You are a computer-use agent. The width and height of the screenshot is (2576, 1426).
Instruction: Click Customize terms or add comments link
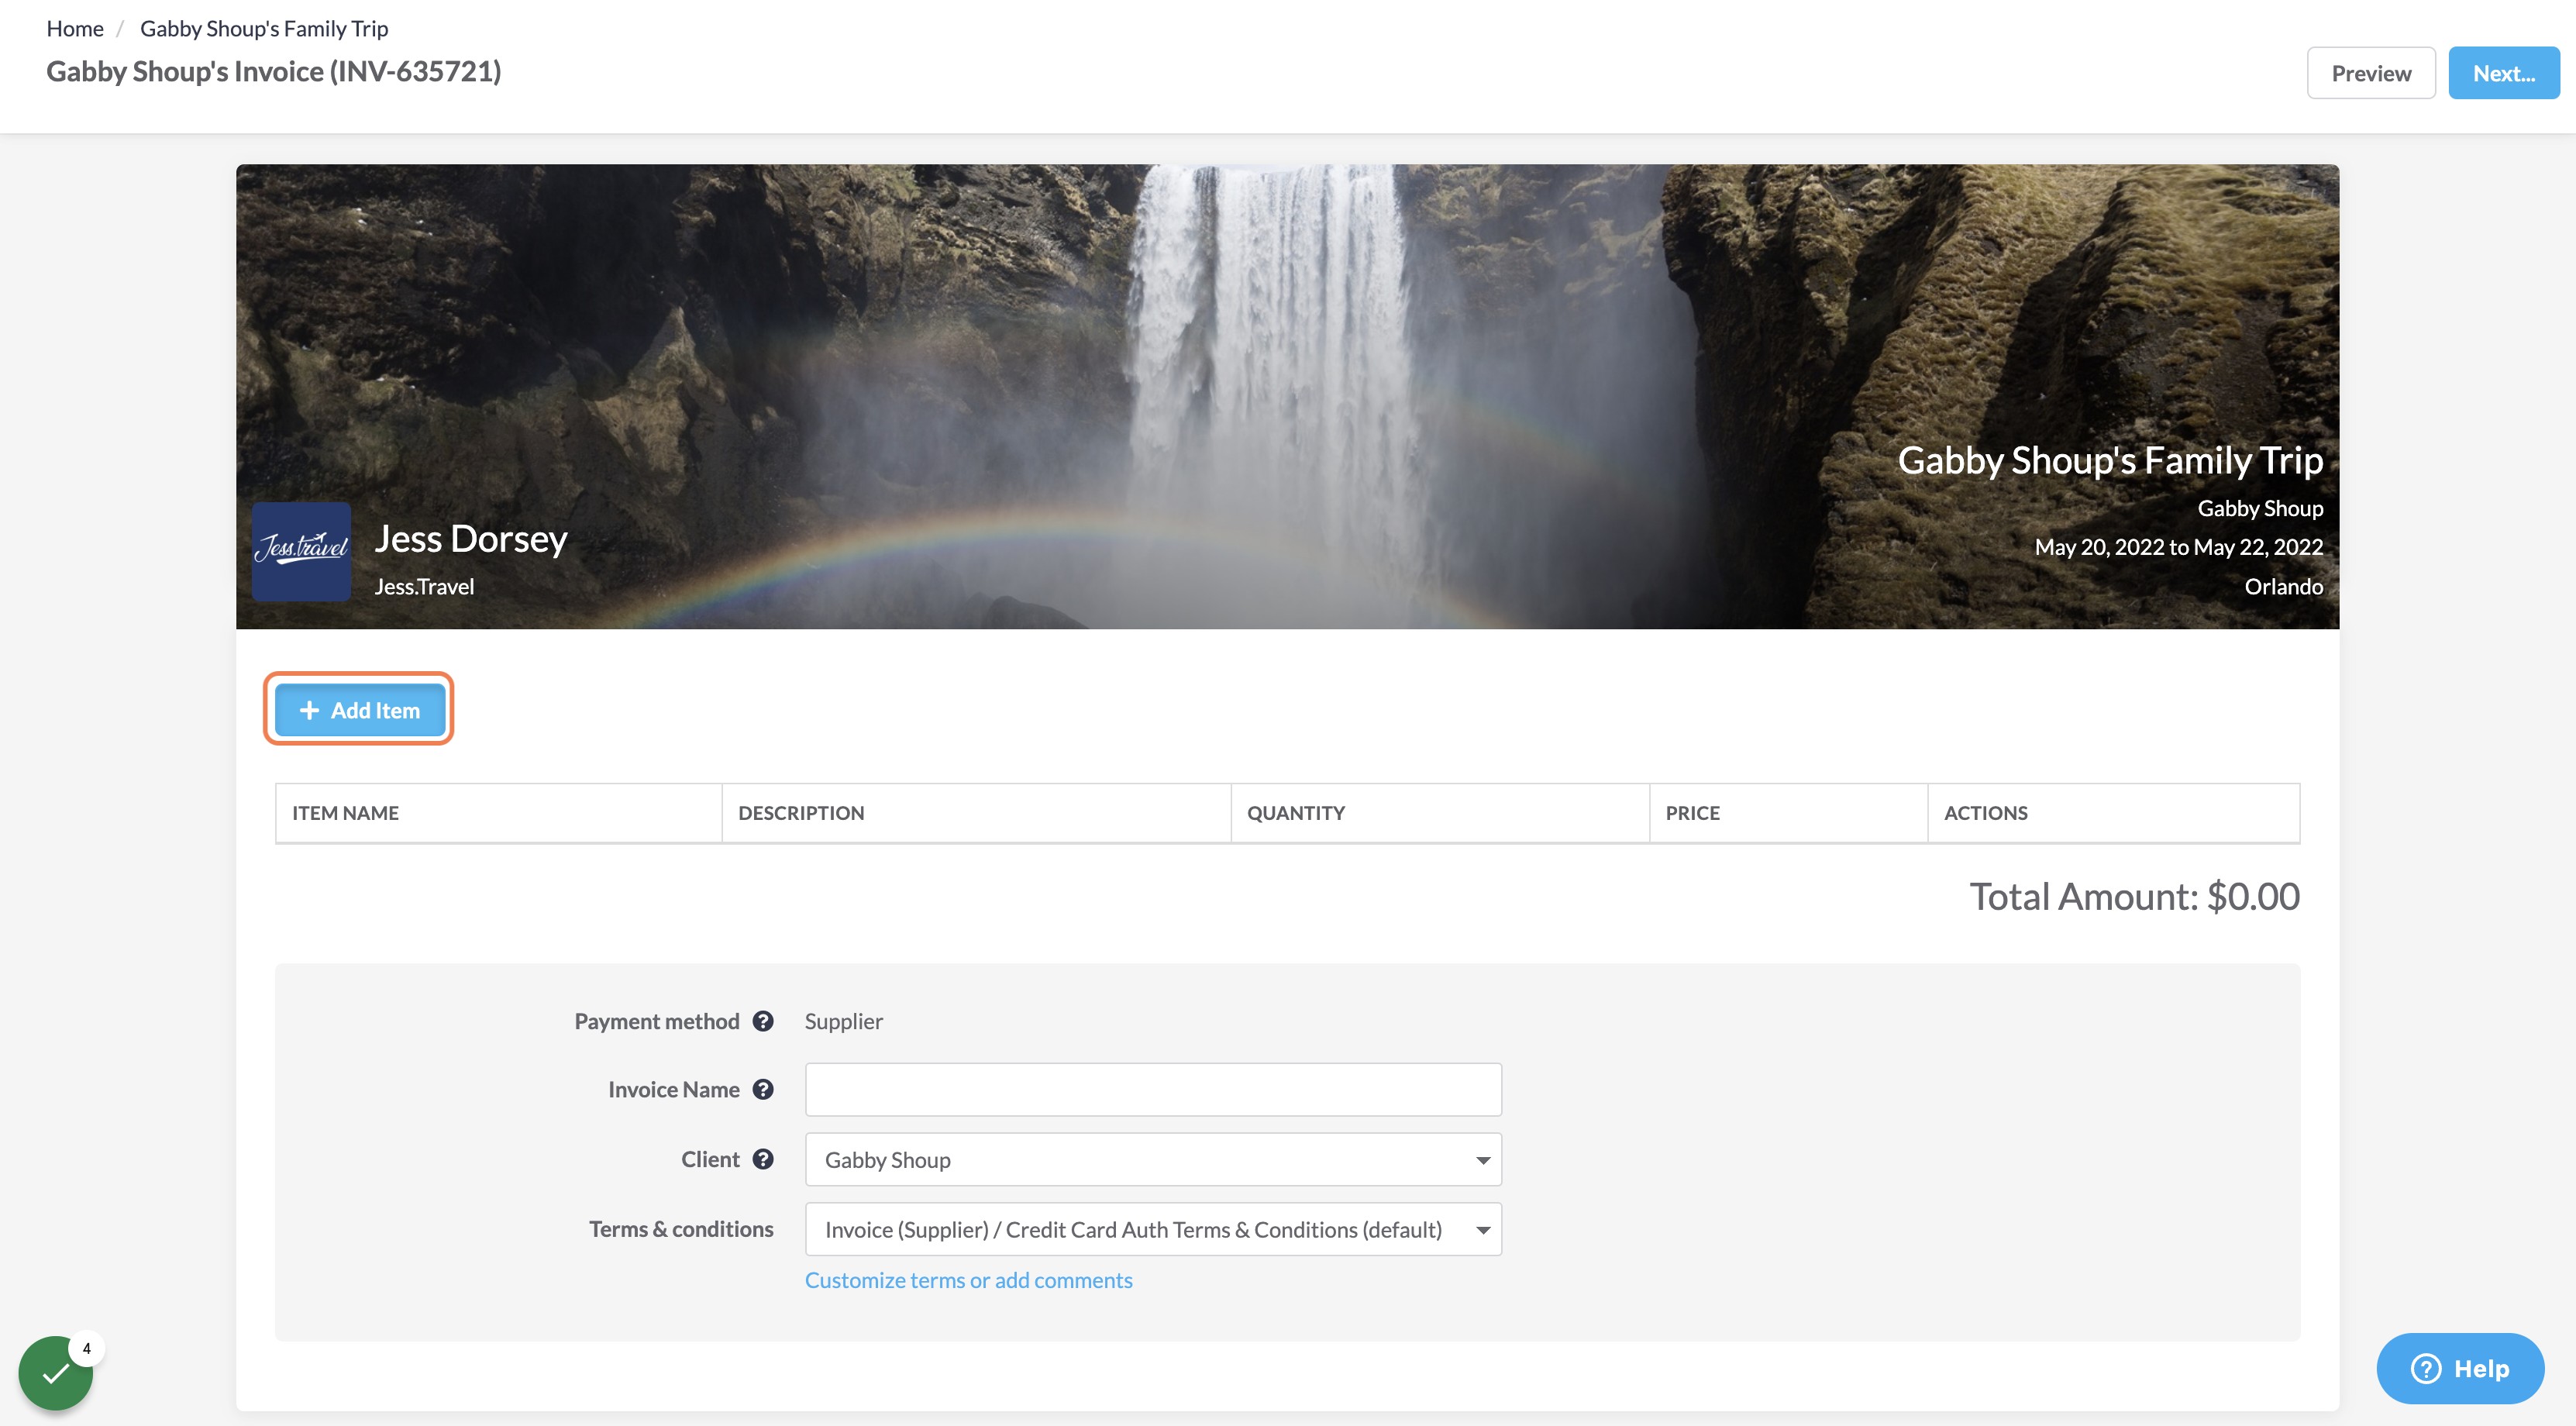968,1280
